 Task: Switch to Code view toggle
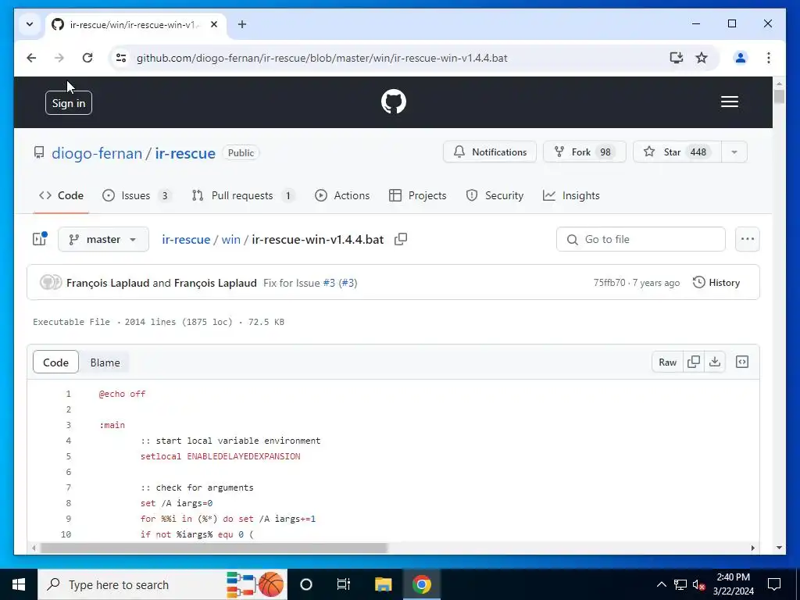point(55,362)
